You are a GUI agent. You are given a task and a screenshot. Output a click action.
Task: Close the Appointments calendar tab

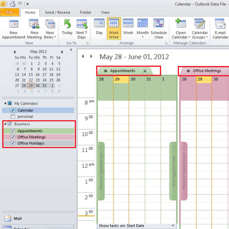tap(145, 71)
